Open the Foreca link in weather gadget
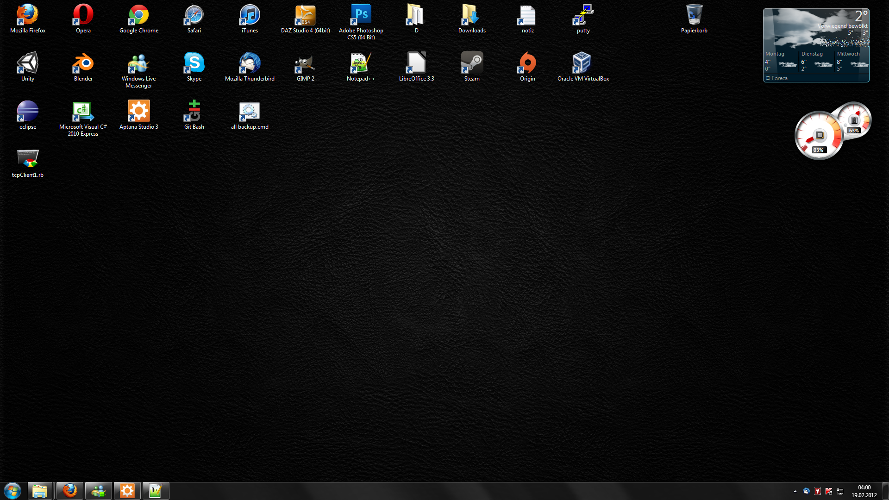This screenshot has width=889, height=500. click(x=776, y=78)
